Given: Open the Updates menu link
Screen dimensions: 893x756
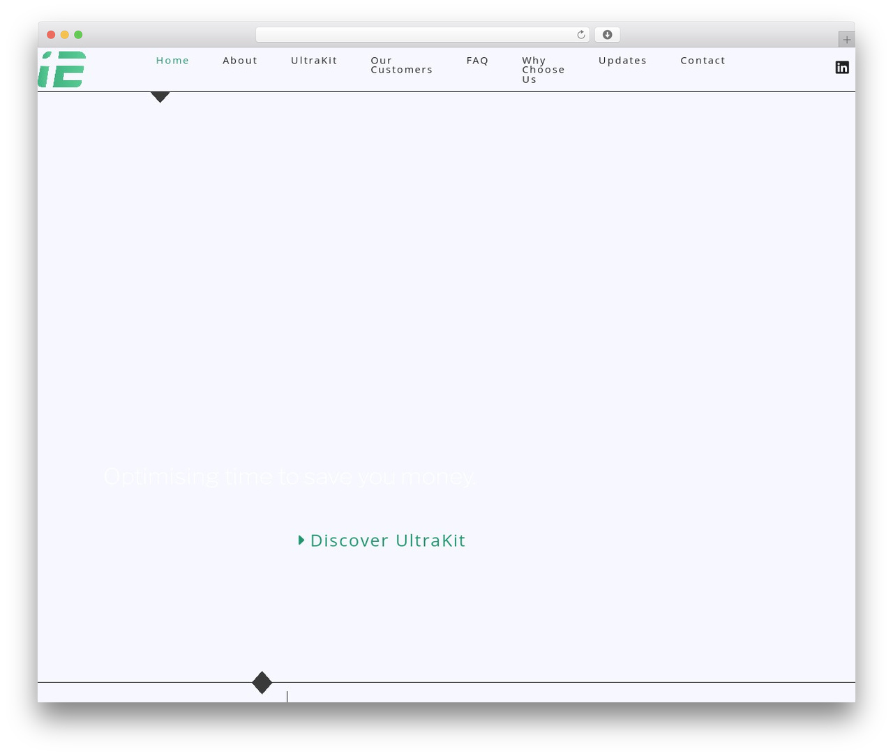Looking at the screenshot, I should click(622, 61).
